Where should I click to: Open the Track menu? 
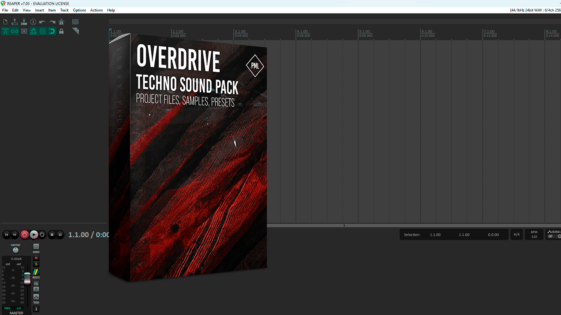pyautogui.click(x=64, y=10)
